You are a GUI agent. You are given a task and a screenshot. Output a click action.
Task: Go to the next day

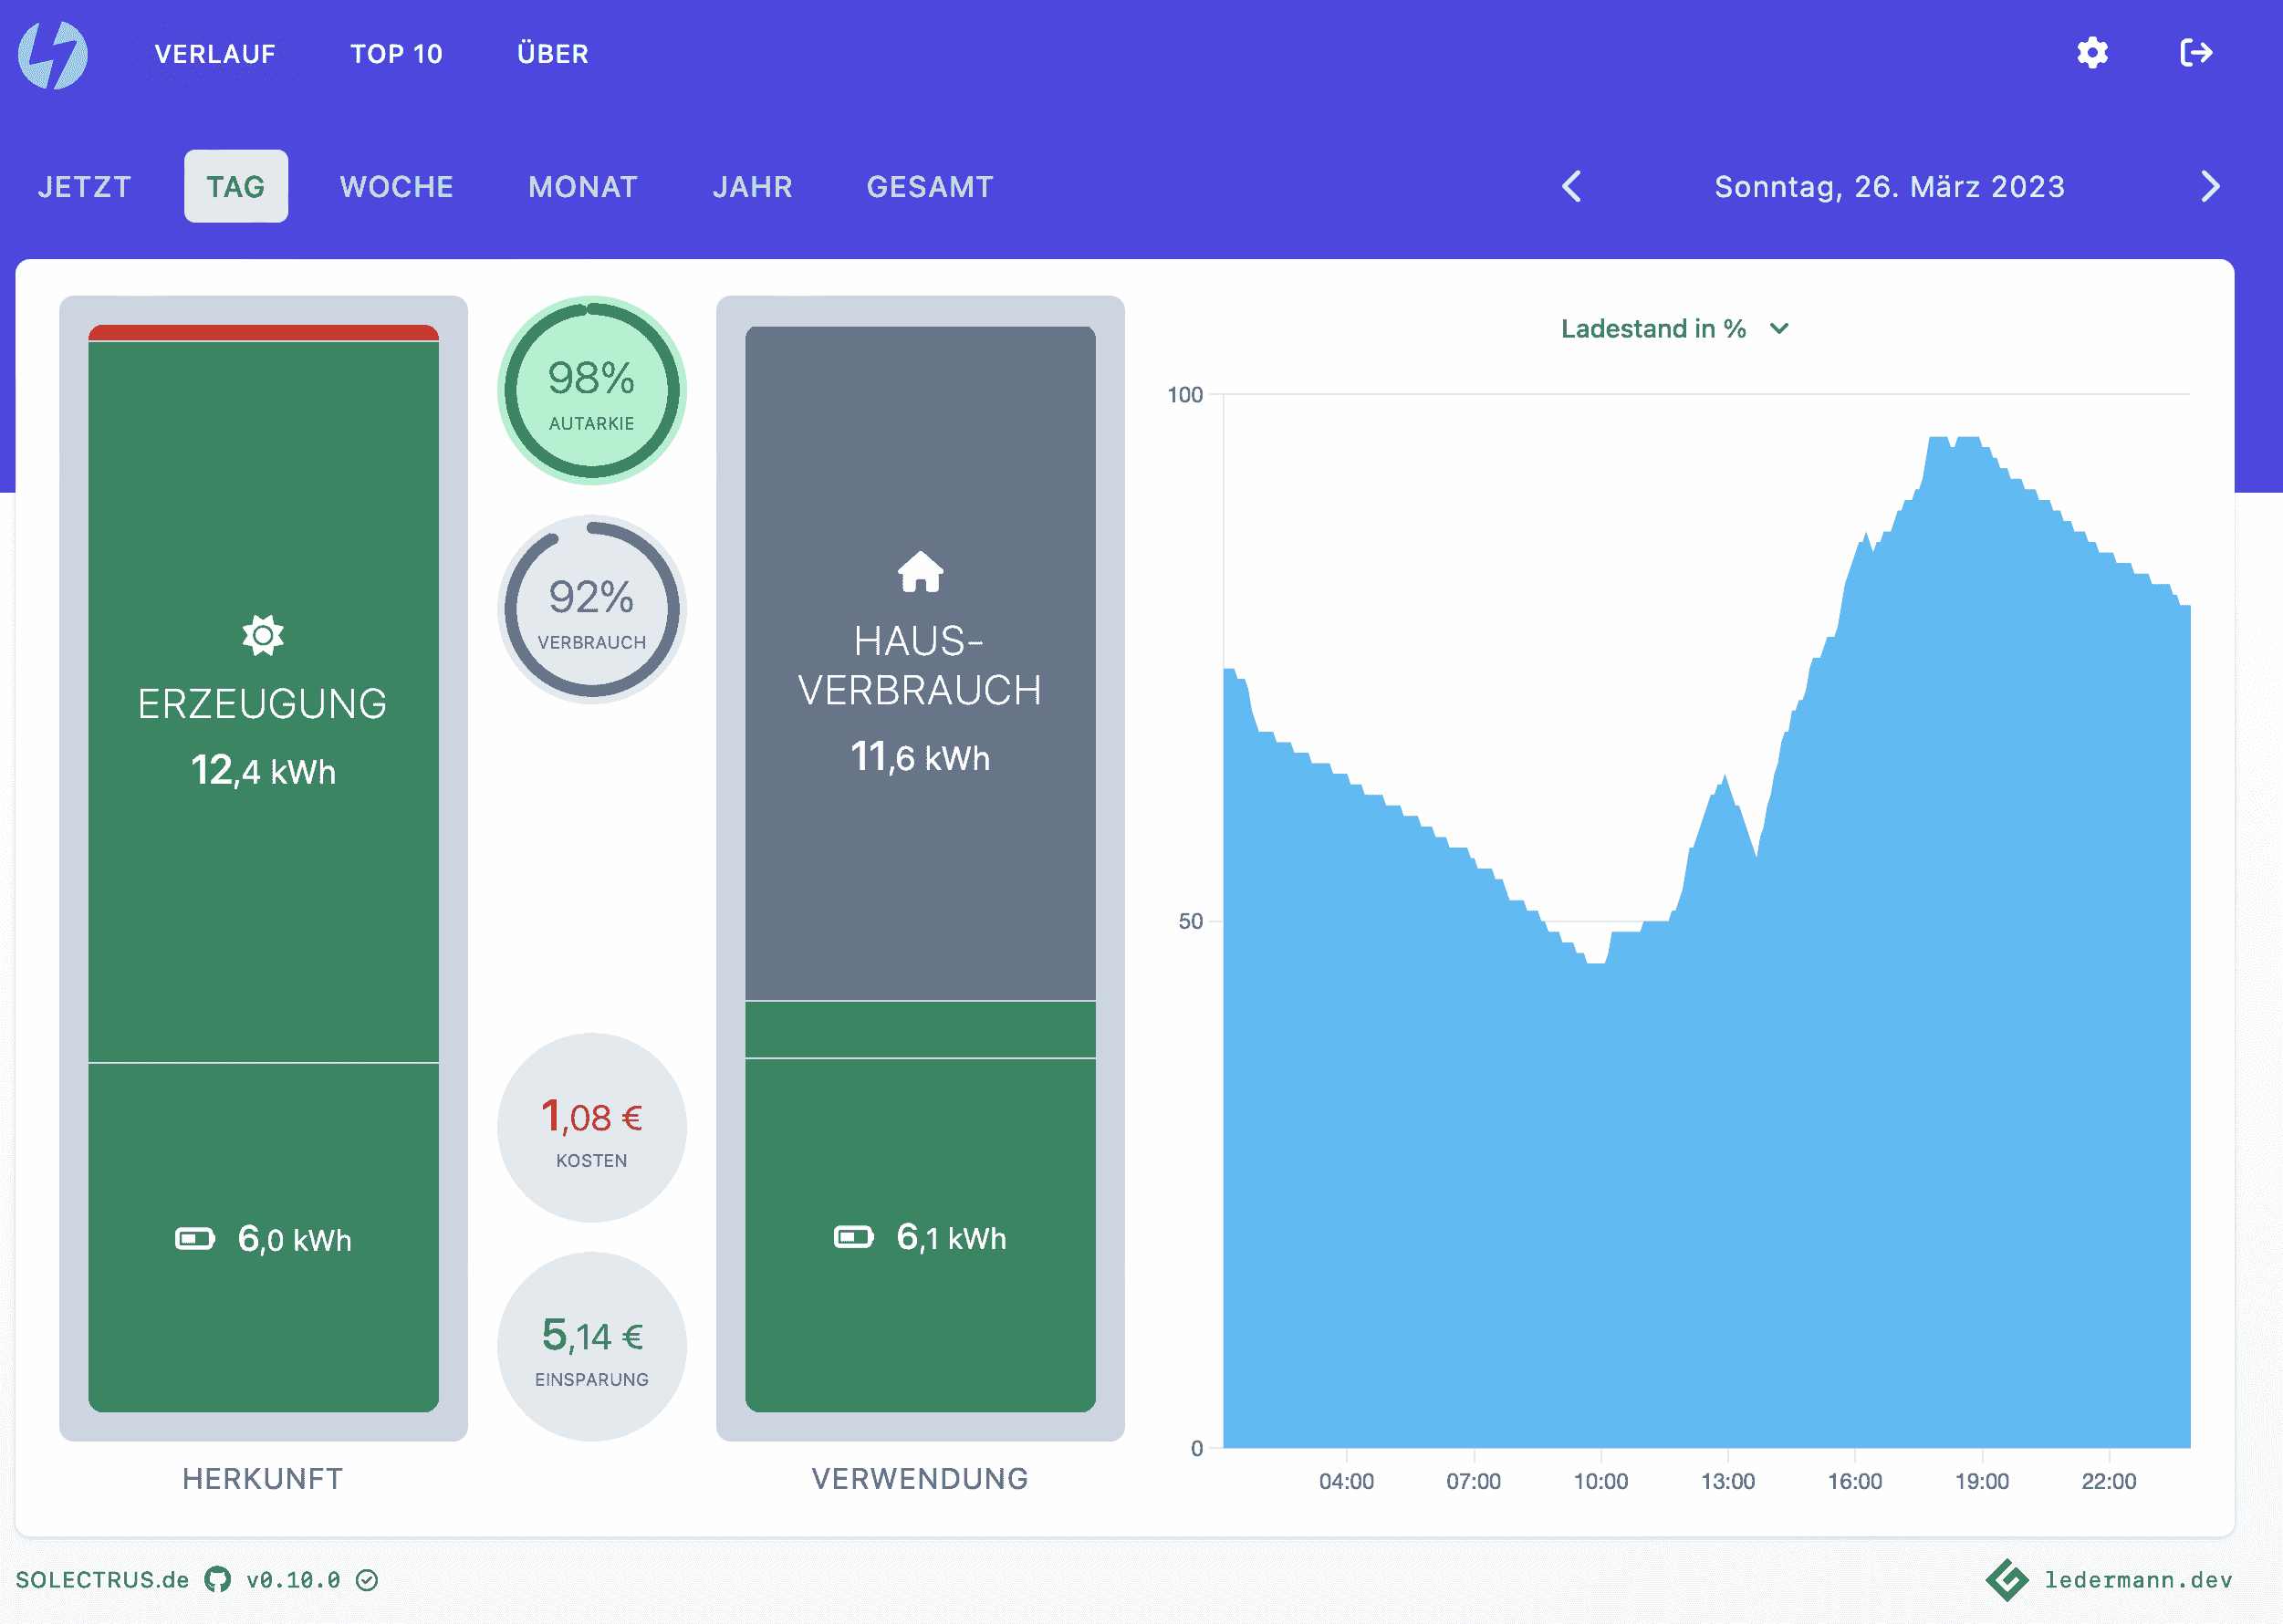click(x=2210, y=186)
